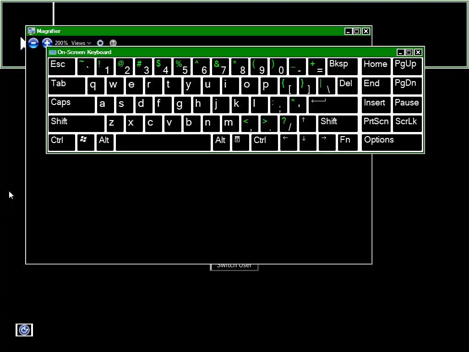Tap the Home key
This screenshot has height=352, width=469.
(376, 66)
